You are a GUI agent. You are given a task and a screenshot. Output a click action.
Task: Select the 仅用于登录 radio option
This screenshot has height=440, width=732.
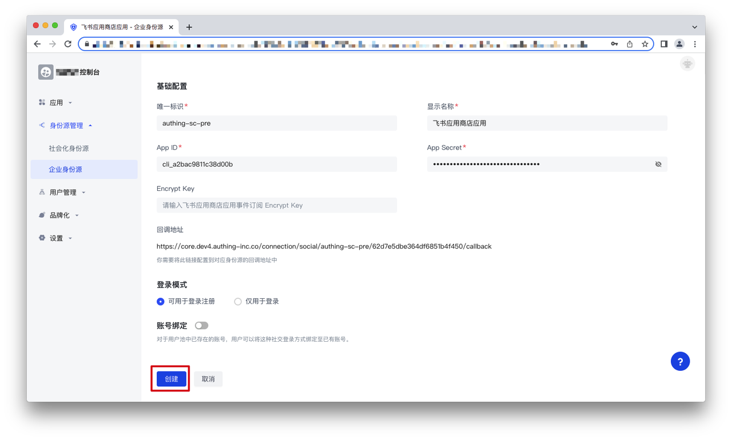[238, 302]
